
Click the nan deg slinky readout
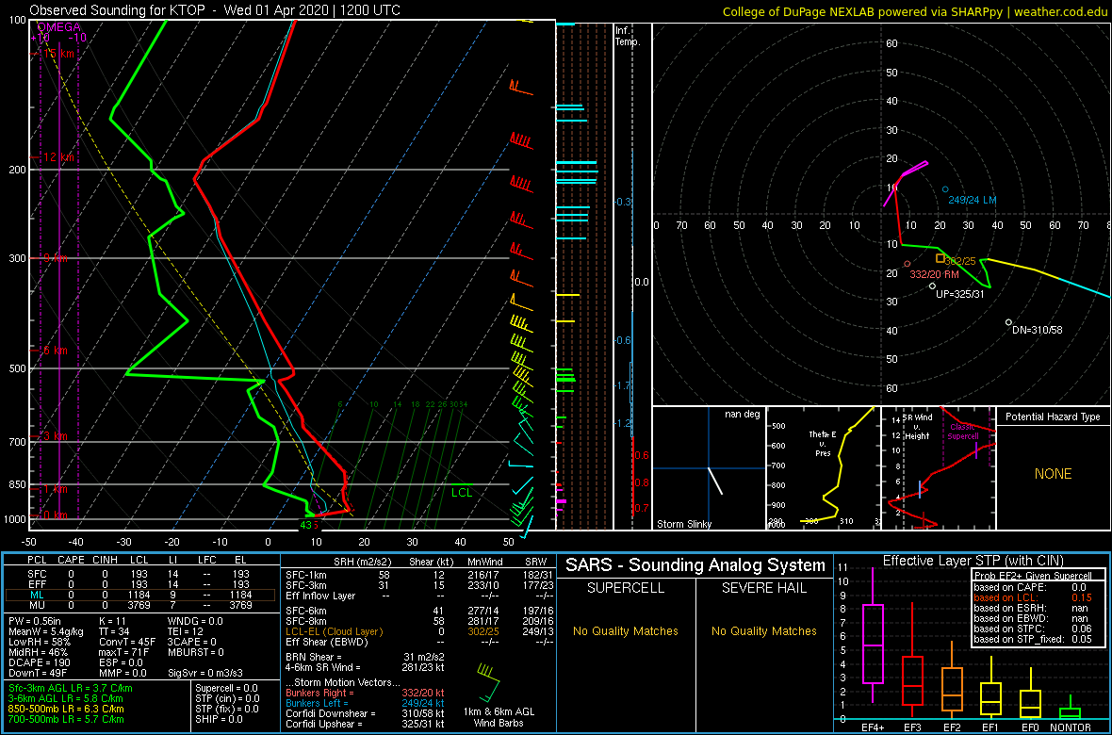[743, 414]
